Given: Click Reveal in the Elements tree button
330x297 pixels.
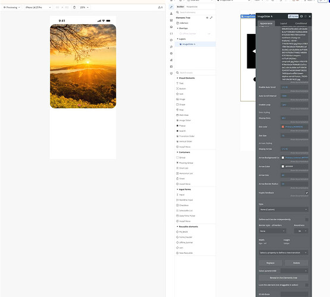Looking at the screenshot, I should click(284, 278).
